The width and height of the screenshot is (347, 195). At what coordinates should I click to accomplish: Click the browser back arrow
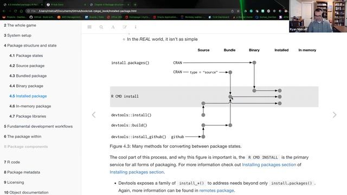(x=4, y=11)
